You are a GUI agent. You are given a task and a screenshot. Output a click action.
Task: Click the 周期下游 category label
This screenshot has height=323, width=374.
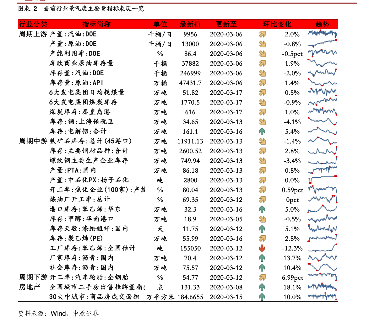33,277
